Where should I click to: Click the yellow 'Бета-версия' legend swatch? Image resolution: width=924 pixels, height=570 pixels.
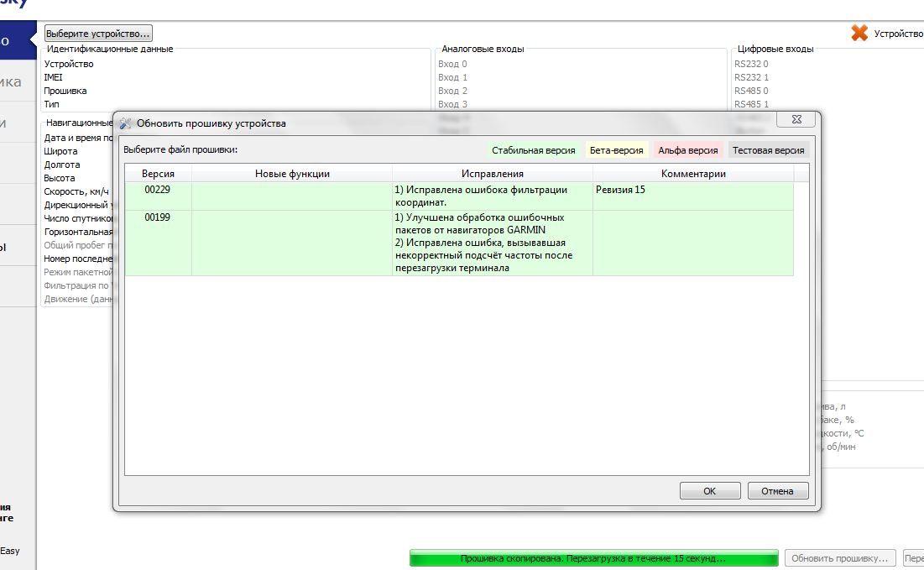point(616,150)
